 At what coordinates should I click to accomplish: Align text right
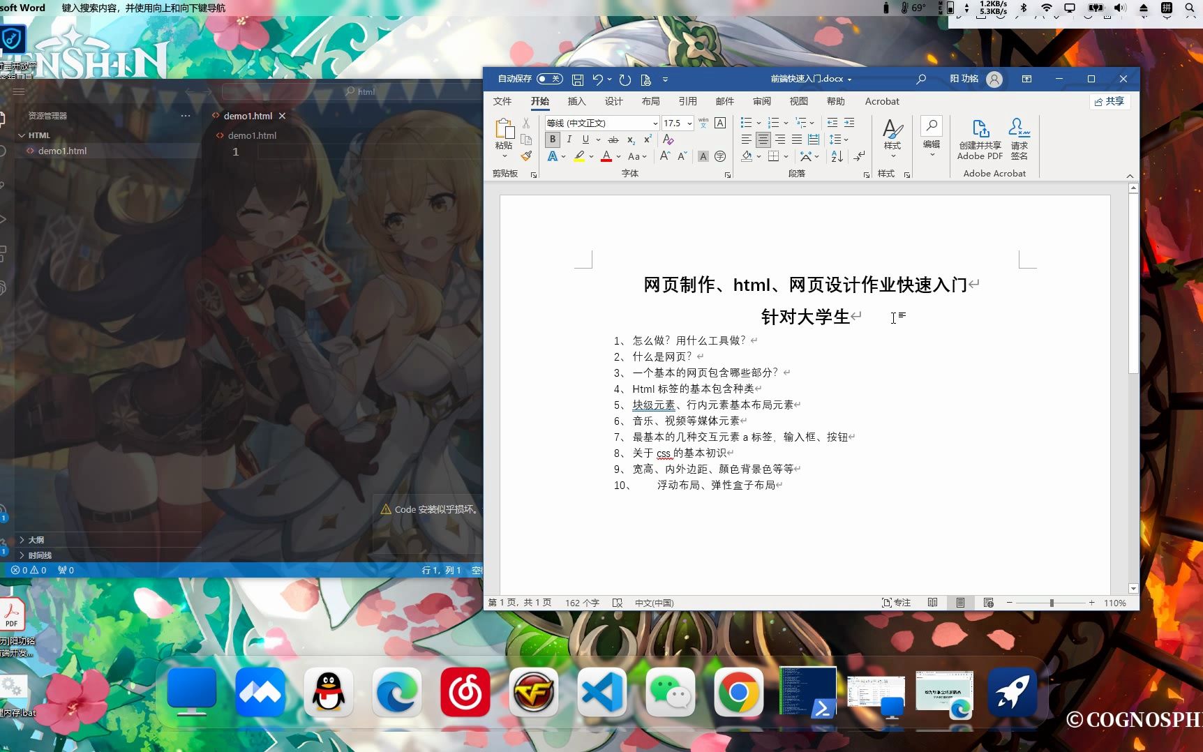780,140
